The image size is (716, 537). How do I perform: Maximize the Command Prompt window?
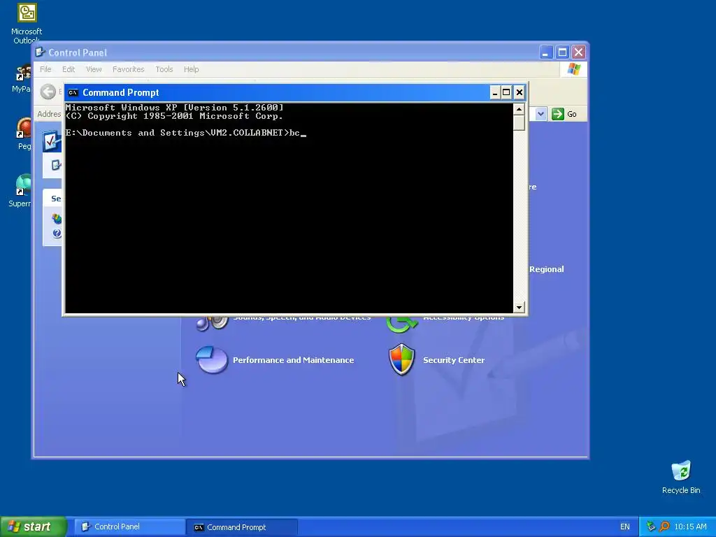[506, 93]
